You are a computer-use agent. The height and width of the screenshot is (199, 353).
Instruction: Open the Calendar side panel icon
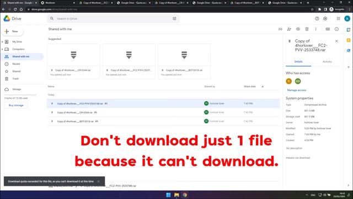pyautogui.click(x=349, y=30)
